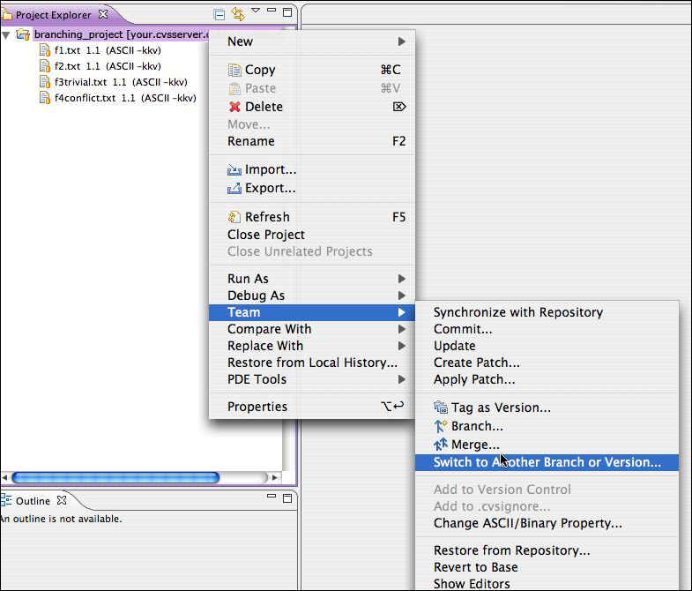Click the Tag as Version icon
The height and width of the screenshot is (591, 692).
tap(442, 408)
